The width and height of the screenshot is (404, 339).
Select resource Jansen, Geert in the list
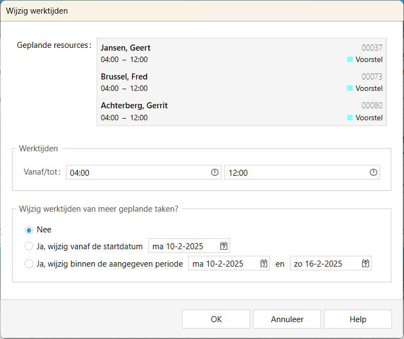(126, 48)
